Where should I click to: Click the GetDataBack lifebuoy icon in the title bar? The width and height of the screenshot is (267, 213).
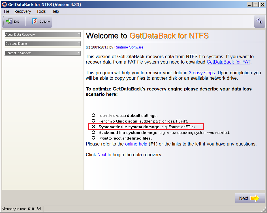(4, 4)
